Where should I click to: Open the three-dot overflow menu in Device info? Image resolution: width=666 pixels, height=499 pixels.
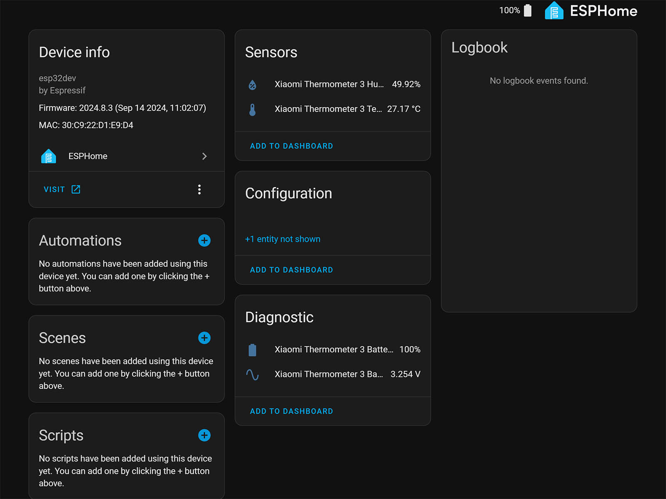[199, 189]
